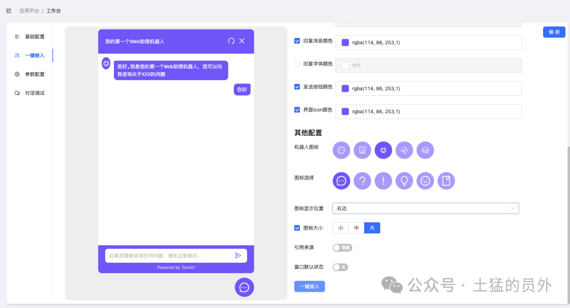Uncheck the 回复消息颜色 checkbox
The image size is (570, 308).
tap(297, 41)
